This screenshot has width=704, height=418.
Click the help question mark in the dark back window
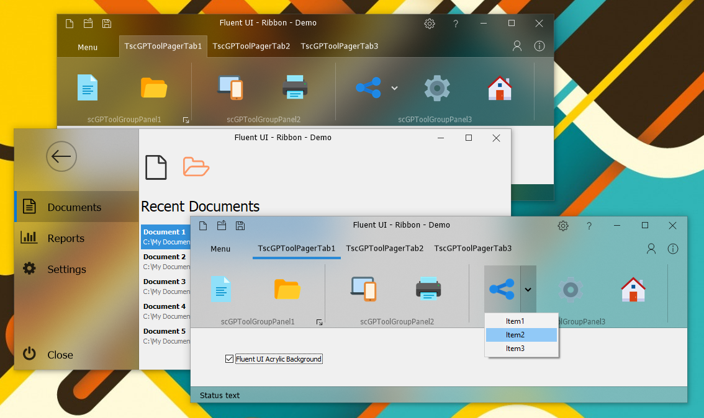(456, 24)
